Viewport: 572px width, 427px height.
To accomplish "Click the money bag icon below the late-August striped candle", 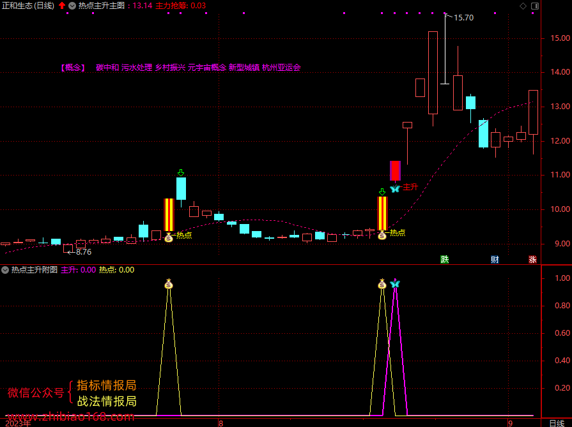I will 382,235.
